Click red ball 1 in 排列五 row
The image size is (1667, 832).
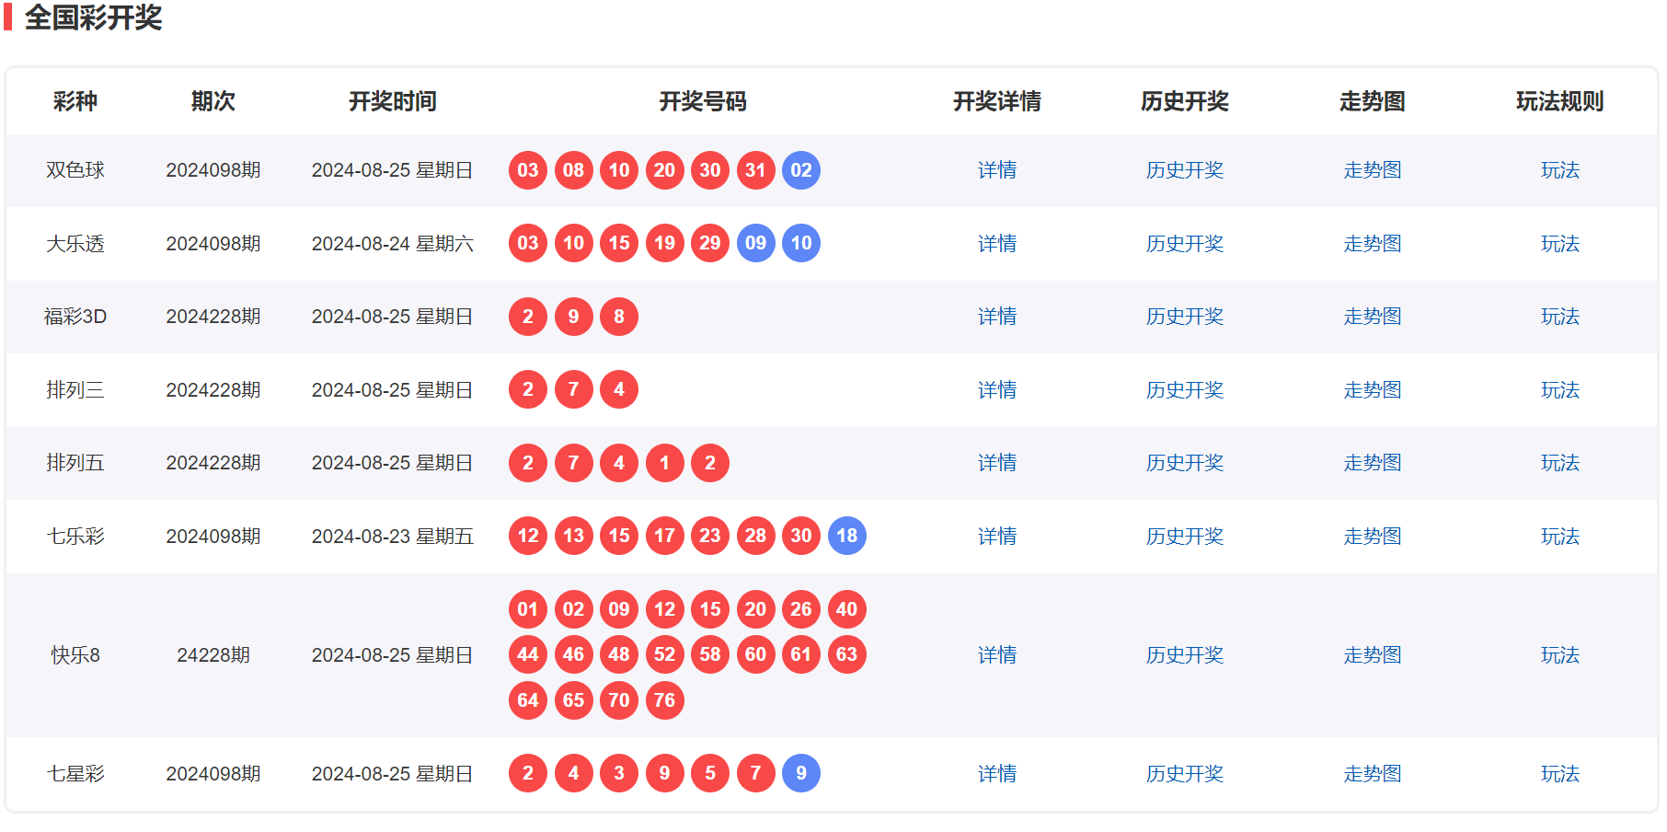(x=664, y=463)
